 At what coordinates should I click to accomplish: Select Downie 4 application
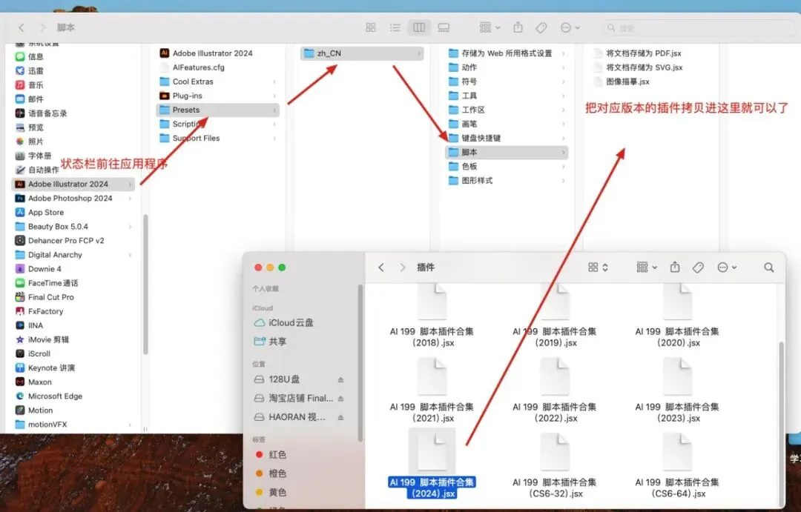pos(73,269)
